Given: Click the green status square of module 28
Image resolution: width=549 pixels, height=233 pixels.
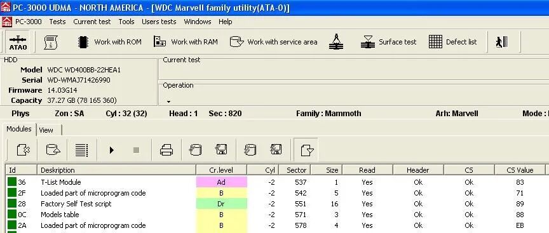Looking at the screenshot, I should pos(12,204).
